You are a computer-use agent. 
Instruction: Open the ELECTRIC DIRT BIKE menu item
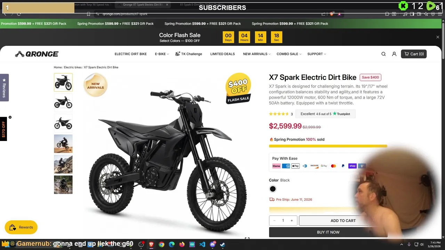tap(131, 54)
